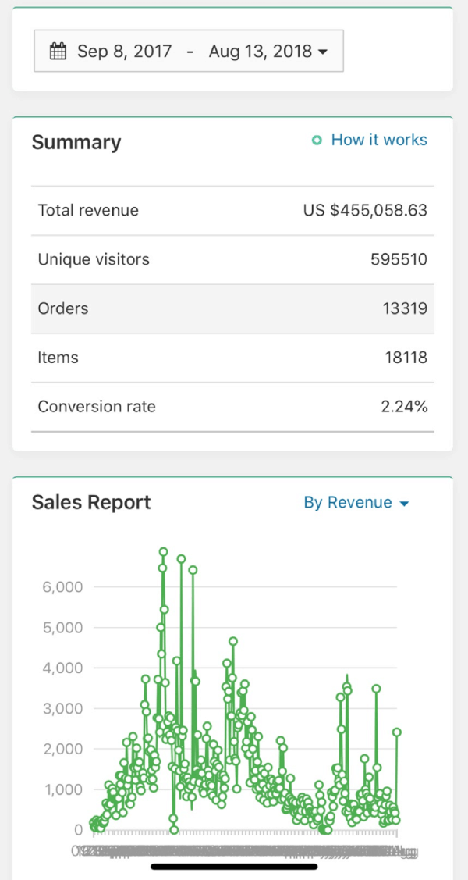The image size is (468, 880).
Task: Select the Items row showing 18118
Action: point(232,358)
